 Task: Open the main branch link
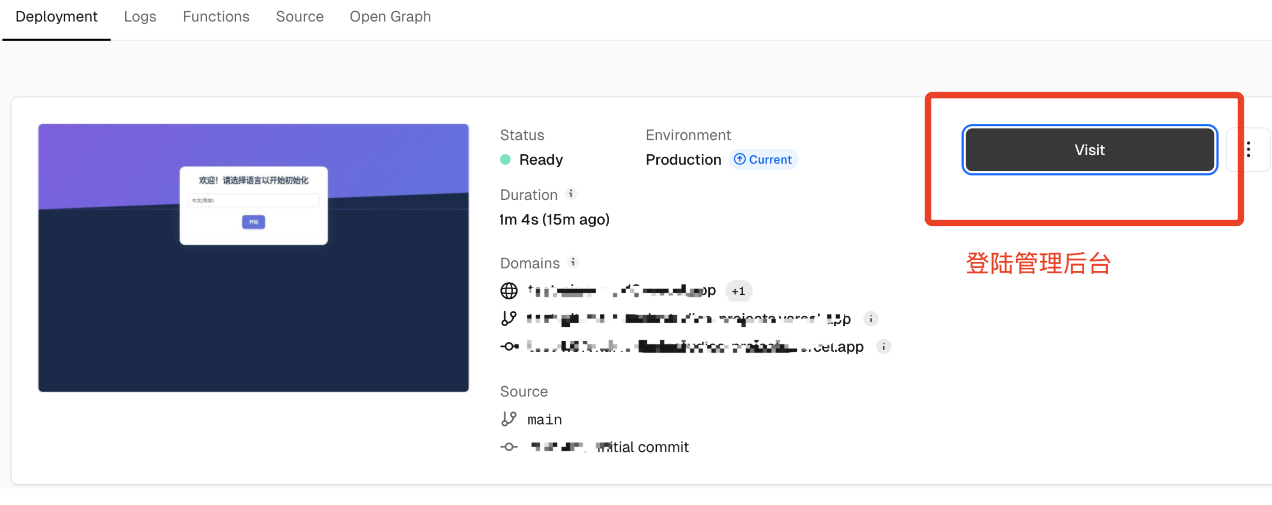click(544, 420)
